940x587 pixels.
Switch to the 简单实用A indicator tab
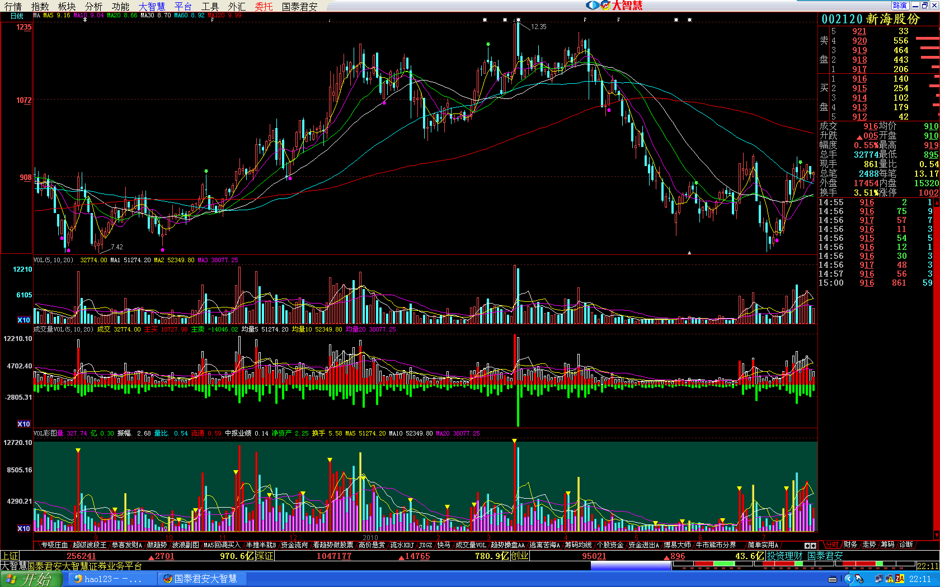763,545
